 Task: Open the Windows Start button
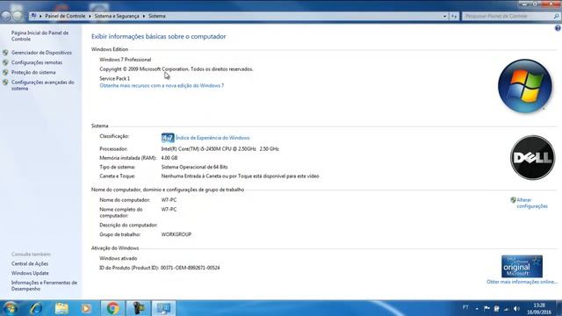(x=10, y=308)
